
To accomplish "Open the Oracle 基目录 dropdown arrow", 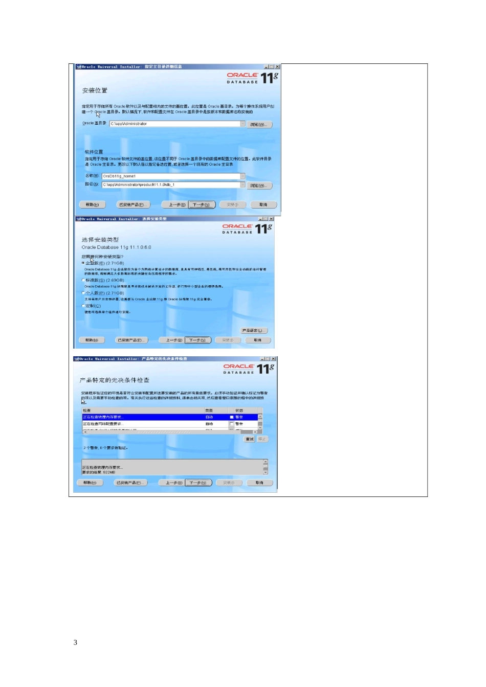I will [x=242, y=124].
